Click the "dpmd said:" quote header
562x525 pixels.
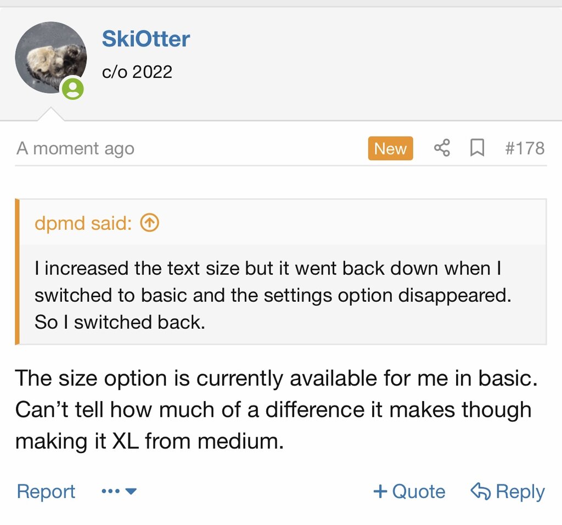click(x=83, y=223)
